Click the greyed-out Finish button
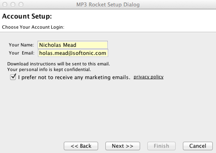 (x=161, y=146)
